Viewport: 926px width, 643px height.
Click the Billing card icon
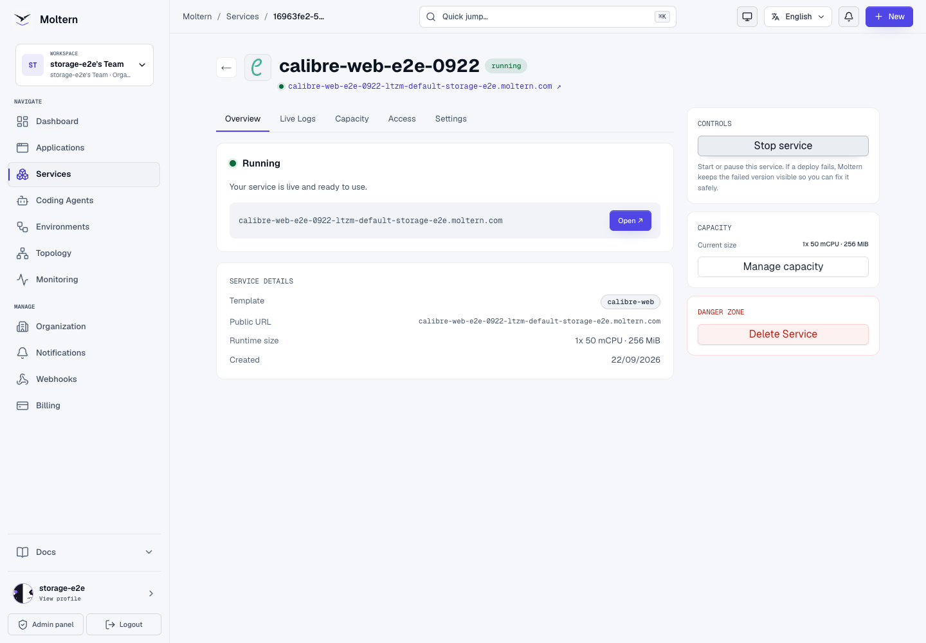click(23, 406)
